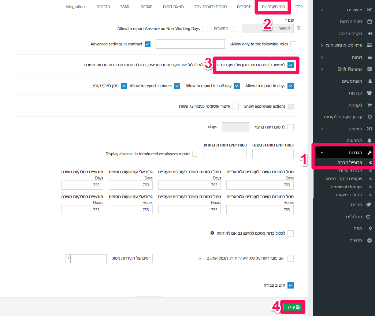Expand the דוחות sidebar chevron
This screenshot has width=375, height=316.
pos(322,57)
